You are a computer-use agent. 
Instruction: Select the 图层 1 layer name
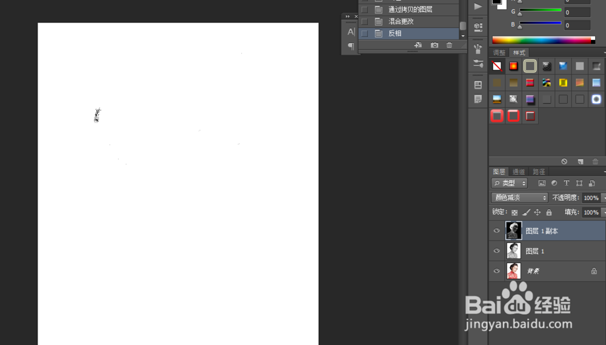tap(535, 252)
